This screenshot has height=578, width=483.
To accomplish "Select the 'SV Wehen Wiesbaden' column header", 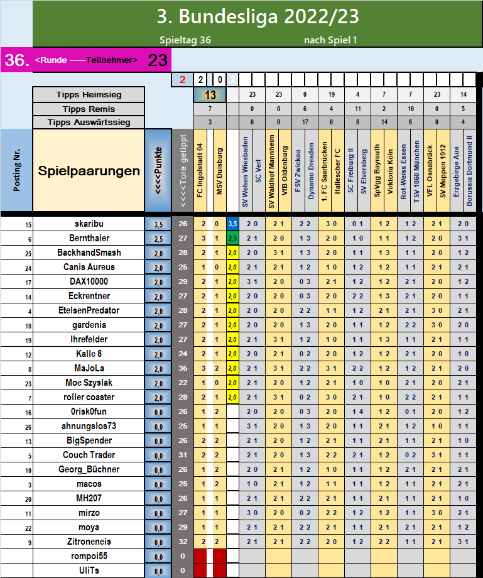I will pos(246,170).
